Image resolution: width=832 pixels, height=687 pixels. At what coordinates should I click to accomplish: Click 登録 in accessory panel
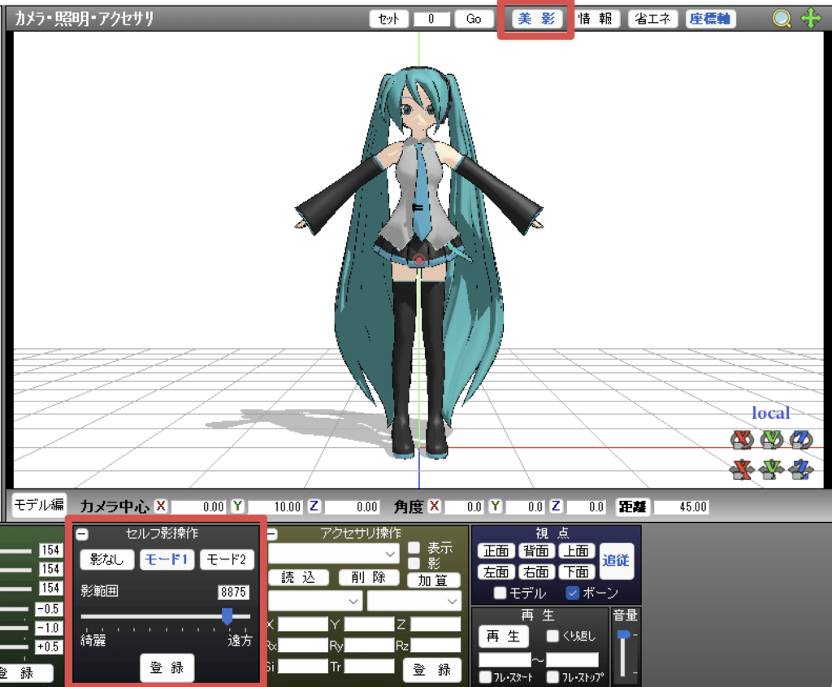[432, 670]
